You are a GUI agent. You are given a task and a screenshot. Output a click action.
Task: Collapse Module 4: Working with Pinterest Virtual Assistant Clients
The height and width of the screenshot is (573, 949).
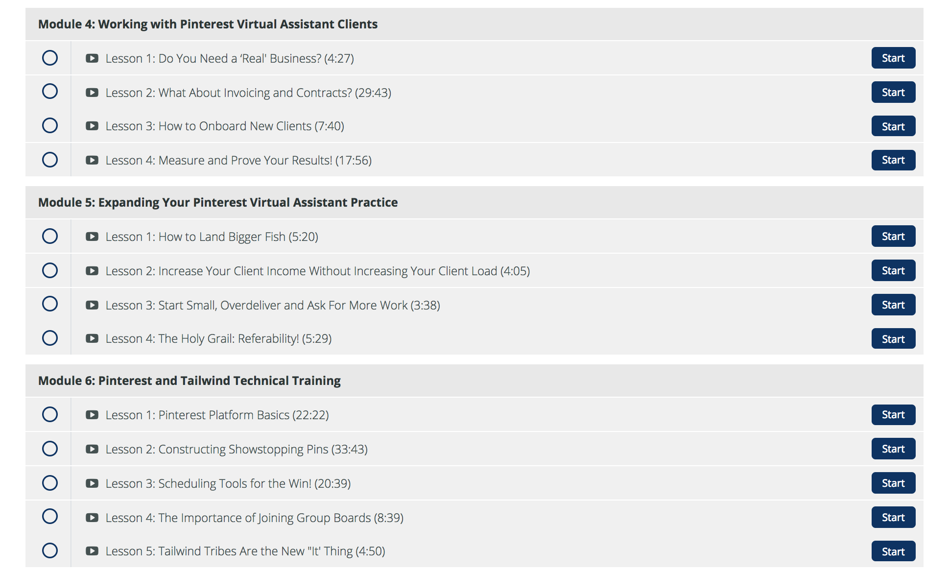[474, 24]
